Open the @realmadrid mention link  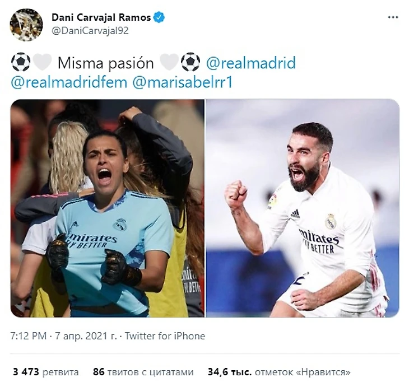pyautogui.click(x=251, y=63)
